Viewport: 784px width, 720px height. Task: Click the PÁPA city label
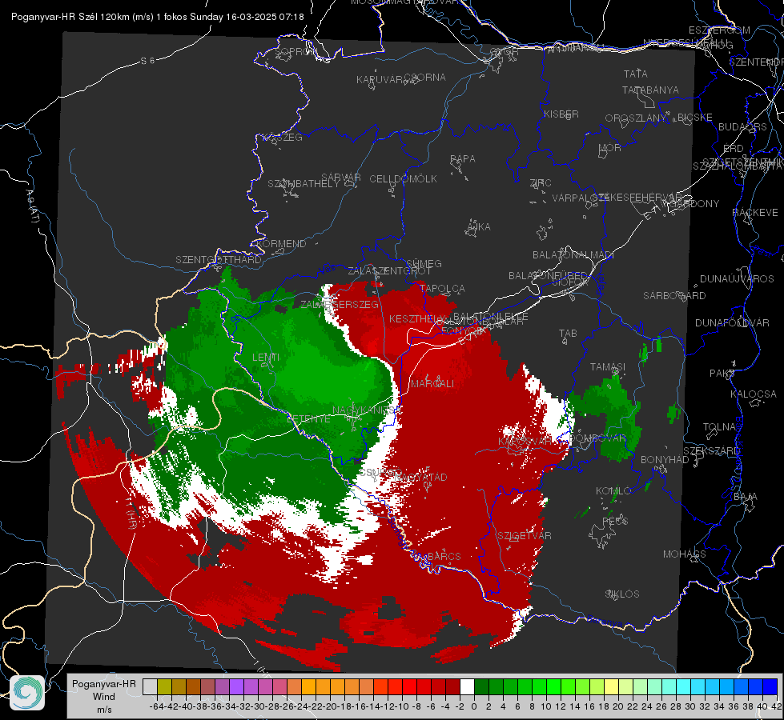point(463,159)
